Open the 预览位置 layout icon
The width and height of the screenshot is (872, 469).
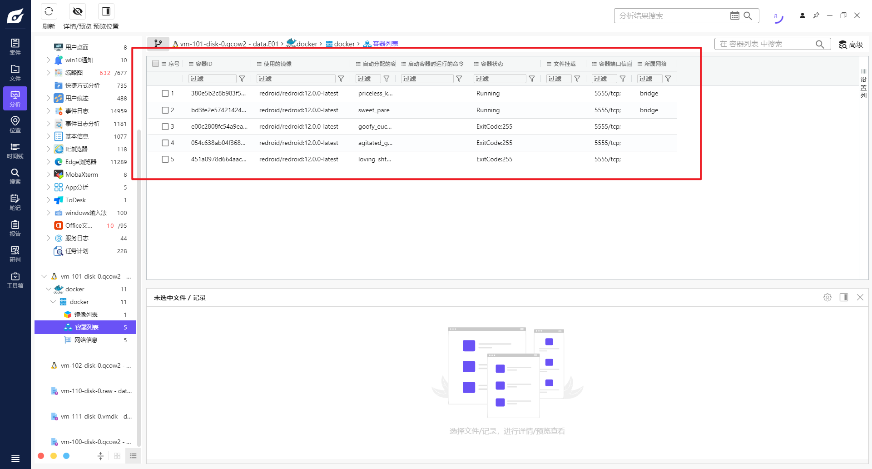106,11
